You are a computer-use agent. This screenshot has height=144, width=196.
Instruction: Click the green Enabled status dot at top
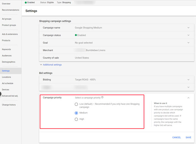point(26,3)
